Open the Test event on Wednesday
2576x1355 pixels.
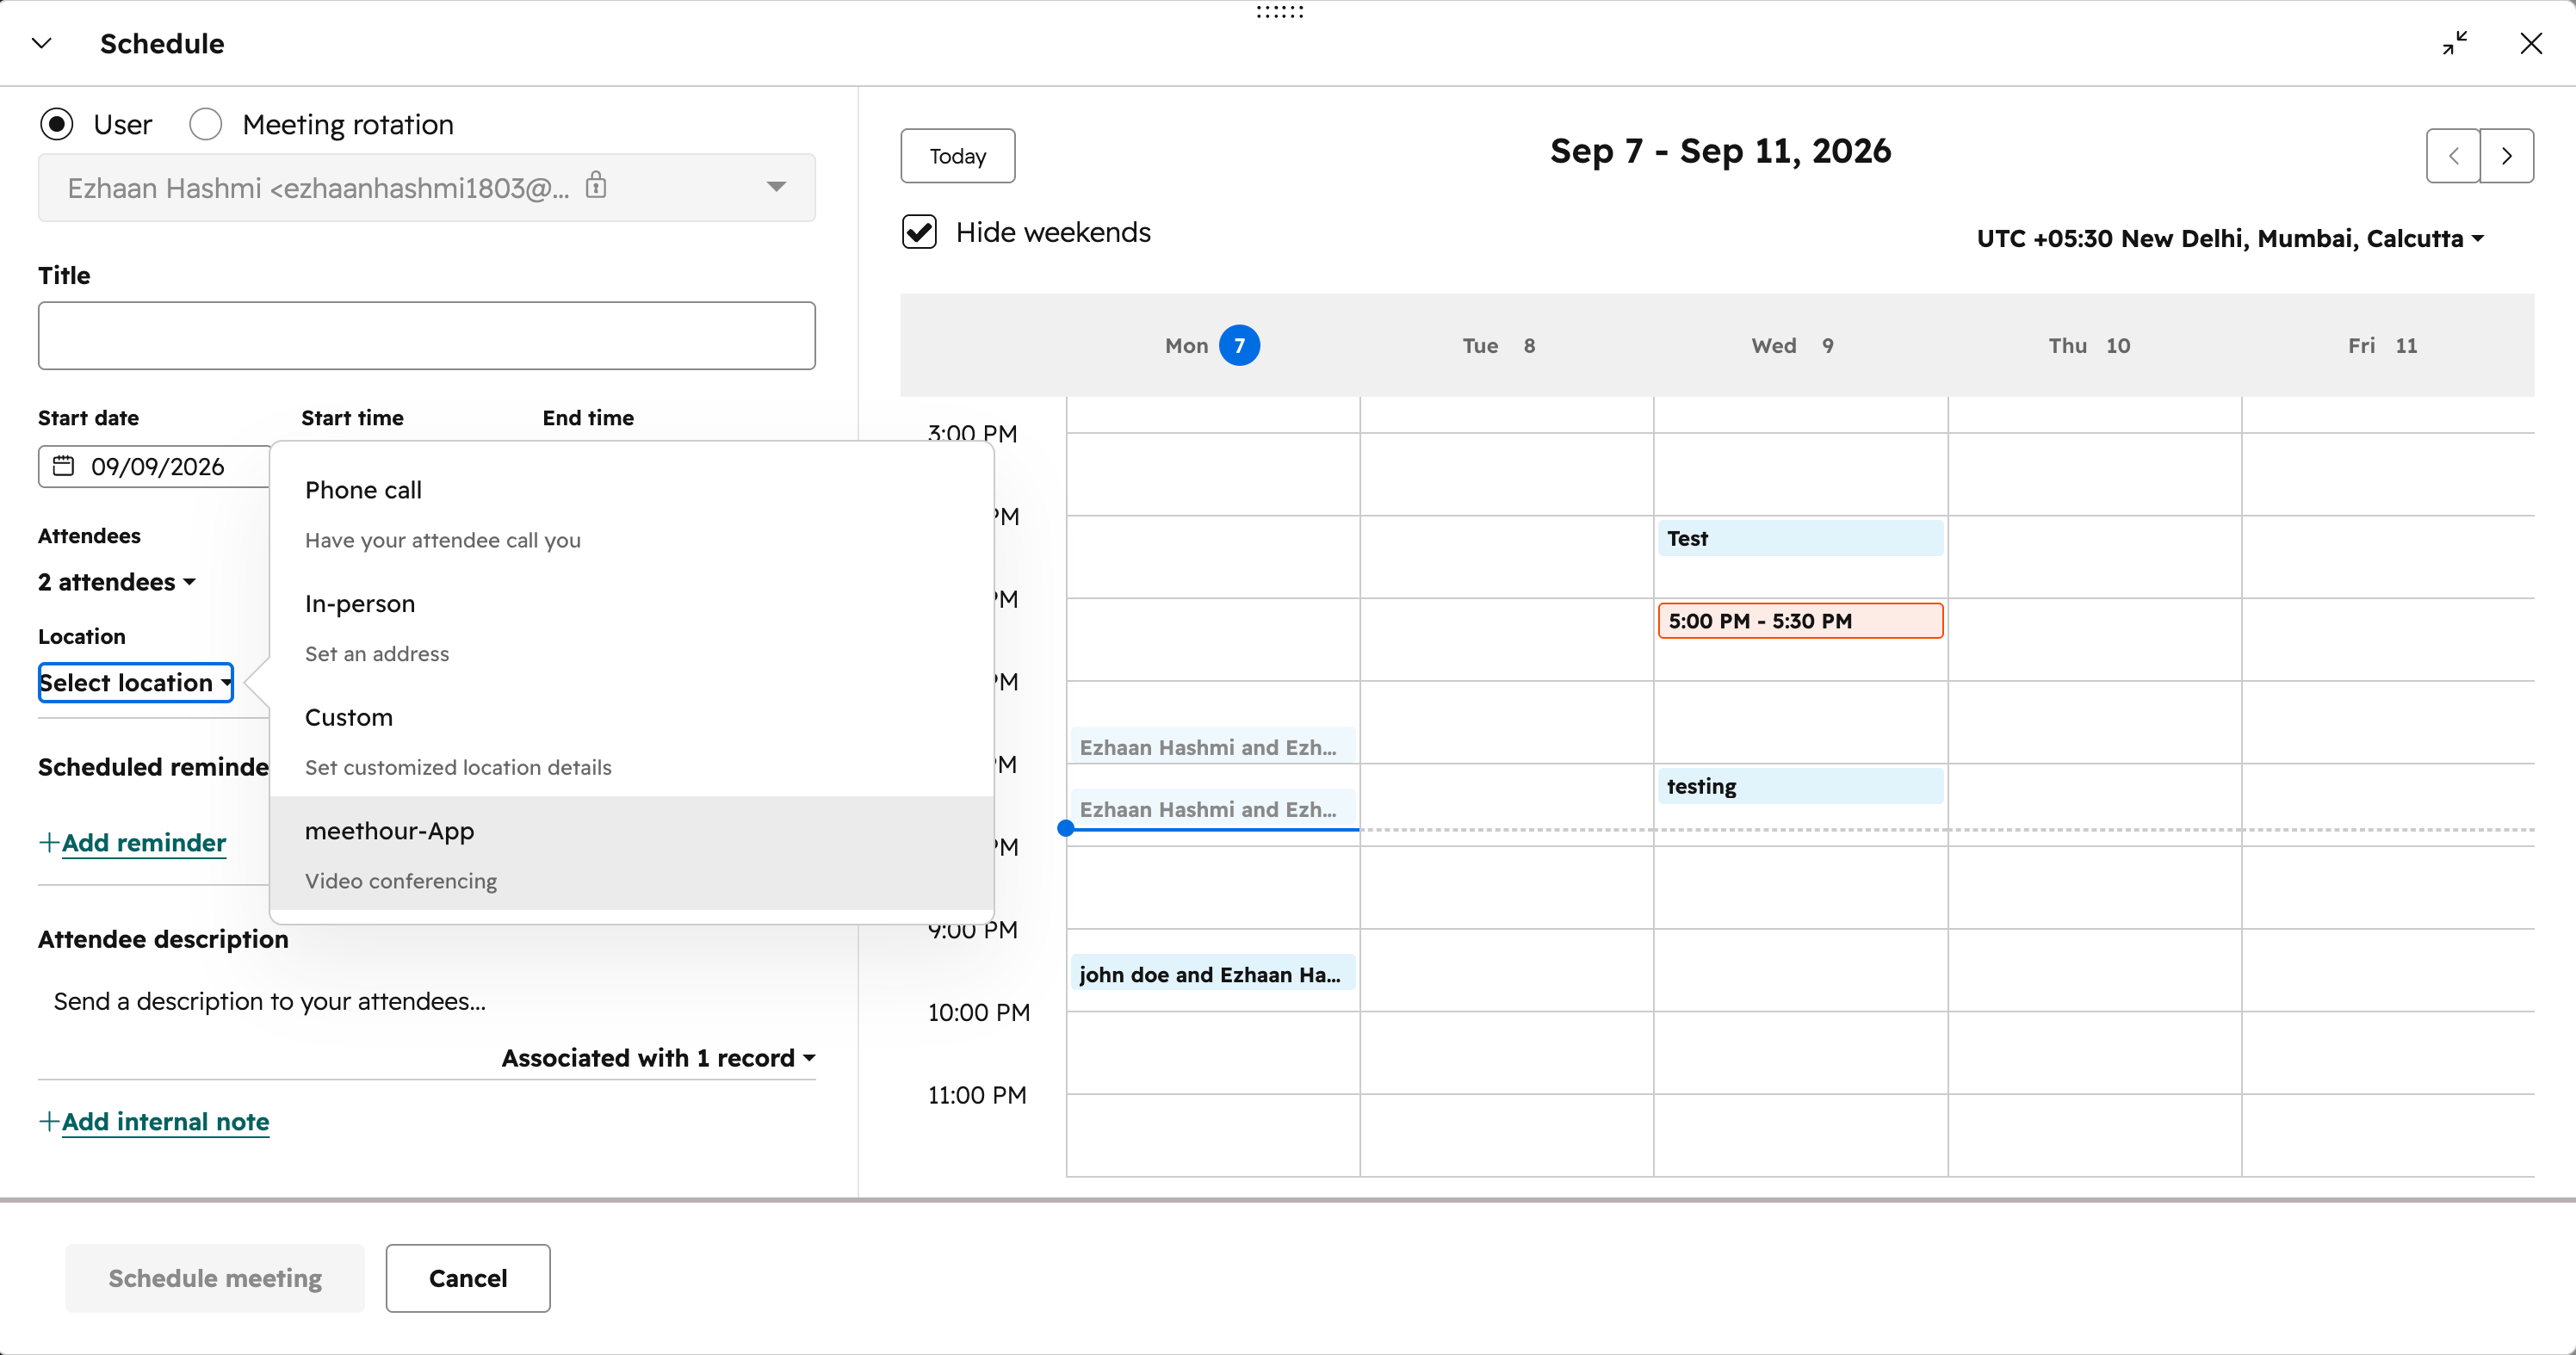1800,538
